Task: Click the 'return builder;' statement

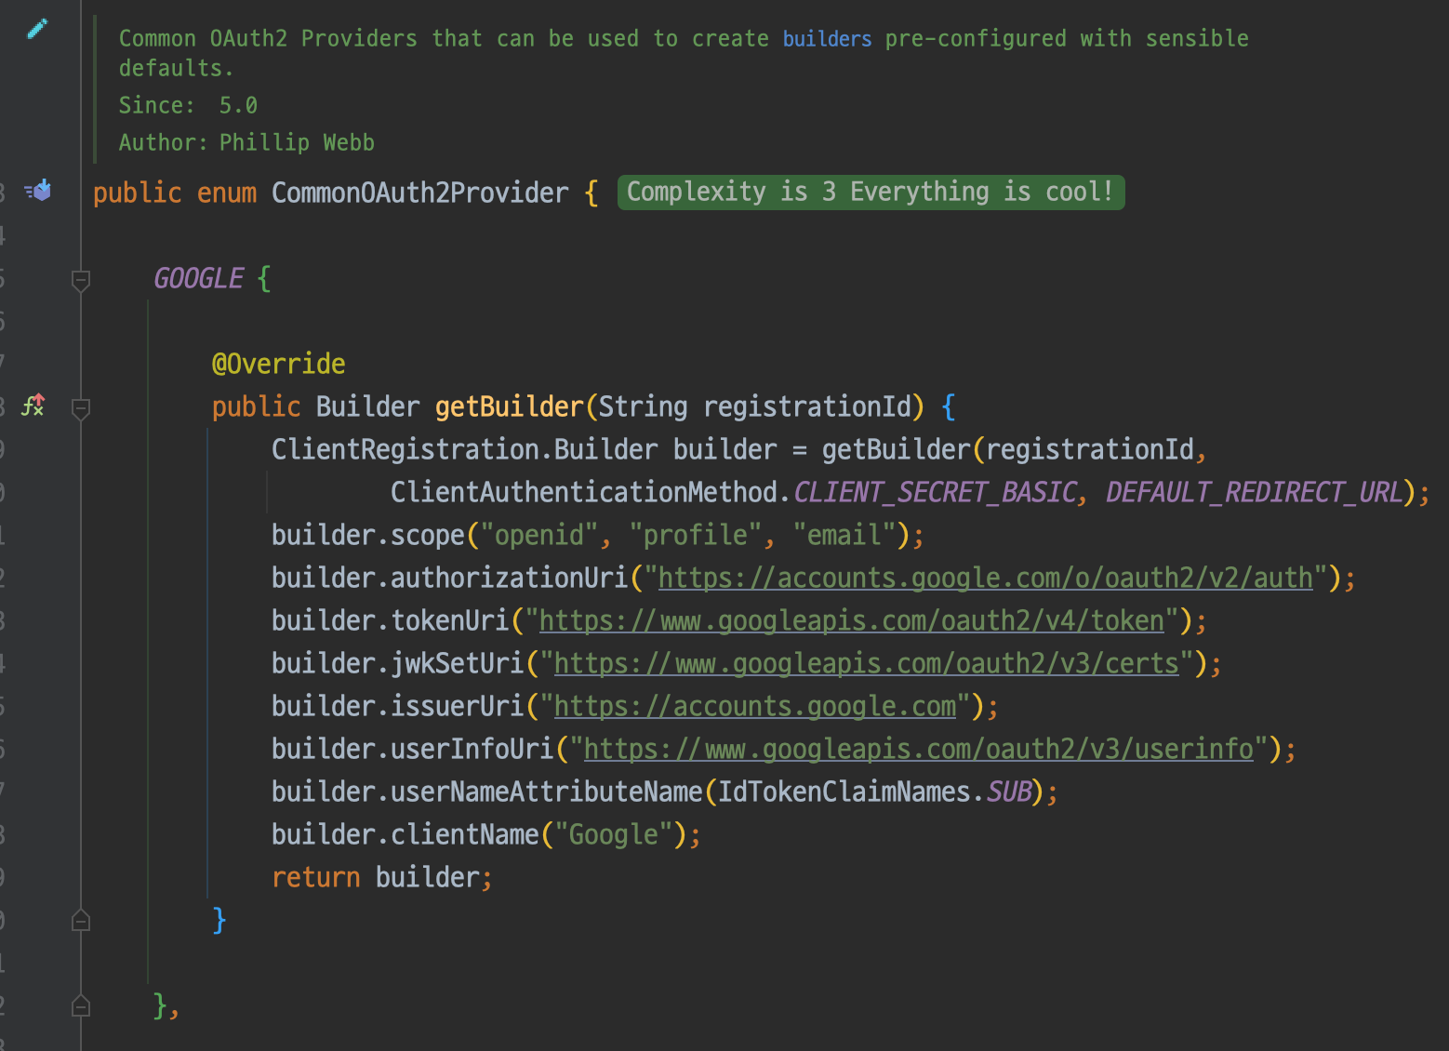Action: pos(382,877)
